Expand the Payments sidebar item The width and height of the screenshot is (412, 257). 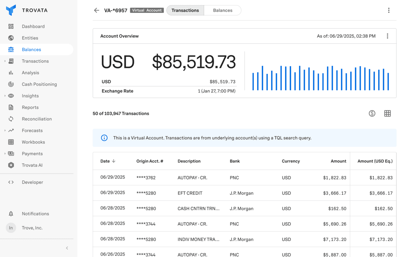[x=4, y=153]
